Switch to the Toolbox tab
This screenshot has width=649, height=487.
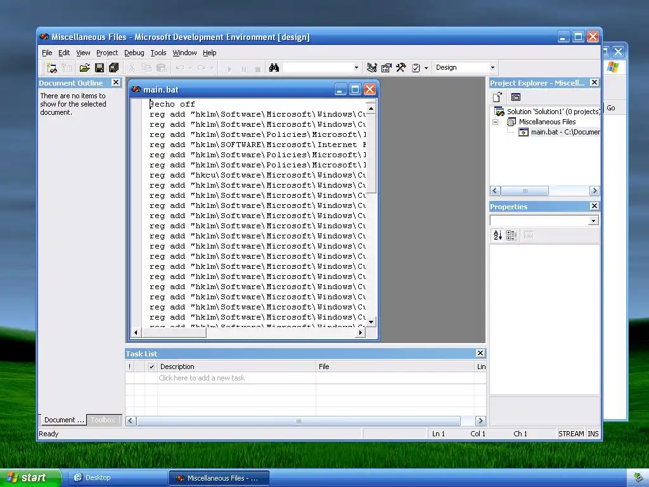point(103,420)
